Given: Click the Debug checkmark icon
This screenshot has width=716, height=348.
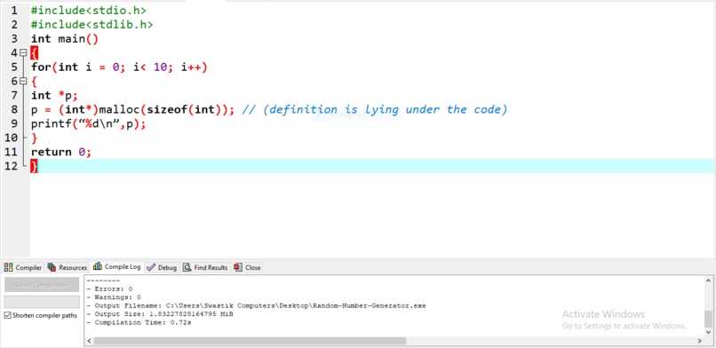Looking at the screenshot, I should click(x=151, y=268).
